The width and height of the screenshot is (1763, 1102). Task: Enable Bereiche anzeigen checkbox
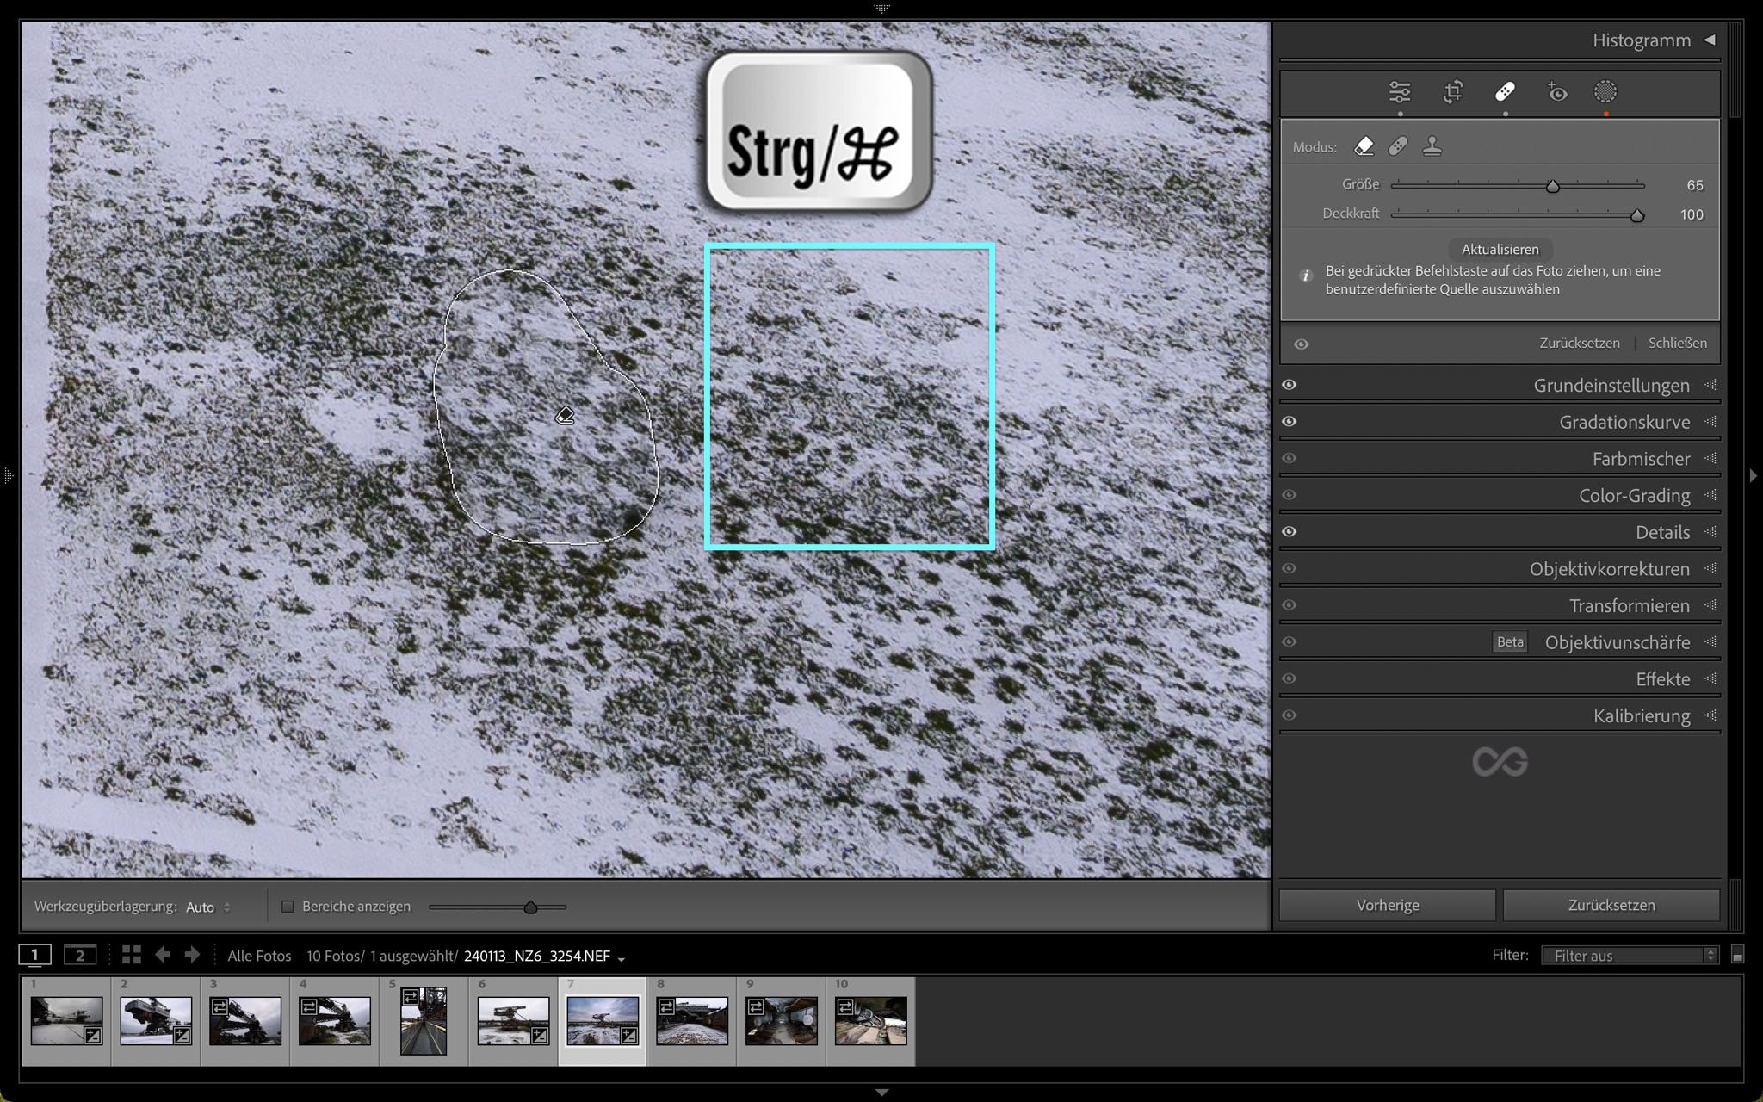coord(288,907)
